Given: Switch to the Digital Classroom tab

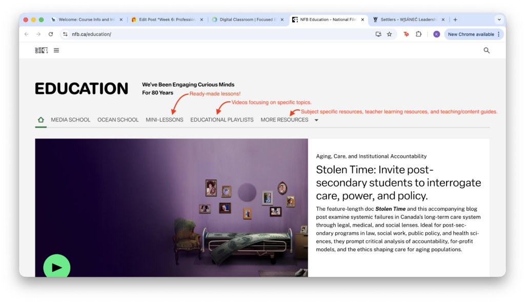Looking at the screenshot, I should click(247, 19).
